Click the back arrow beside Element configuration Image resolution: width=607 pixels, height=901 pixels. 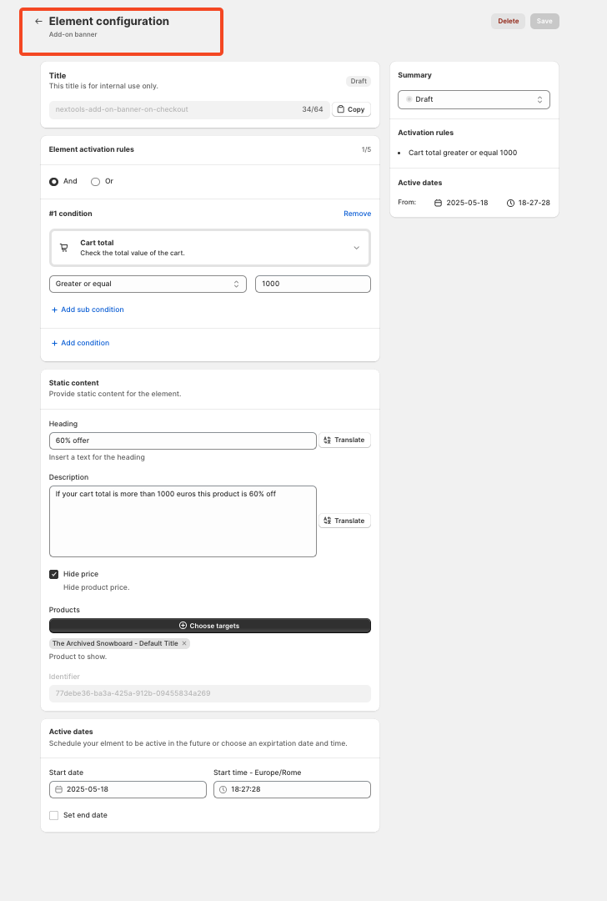pyautogui.click(x=38, y=22)
